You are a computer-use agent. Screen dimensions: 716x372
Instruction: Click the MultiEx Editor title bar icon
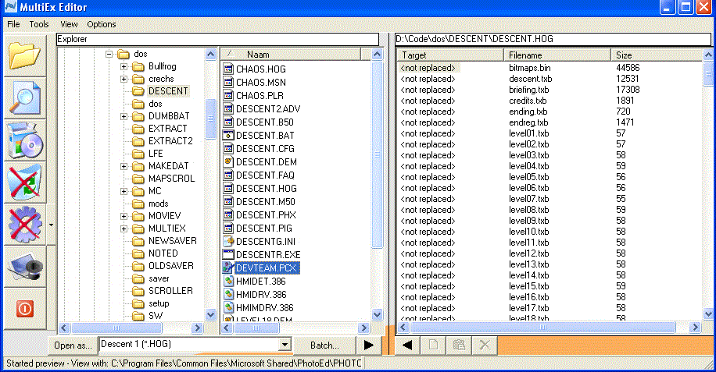point(10,7)
